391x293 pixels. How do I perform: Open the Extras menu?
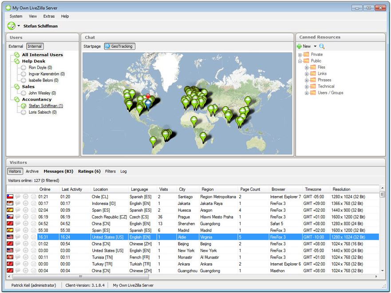click(49, 16)
